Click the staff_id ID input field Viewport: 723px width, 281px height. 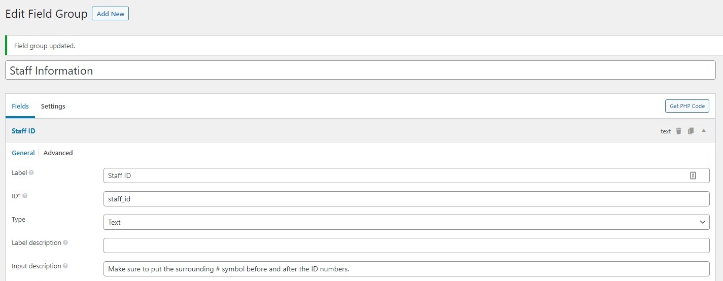(406, 199)
